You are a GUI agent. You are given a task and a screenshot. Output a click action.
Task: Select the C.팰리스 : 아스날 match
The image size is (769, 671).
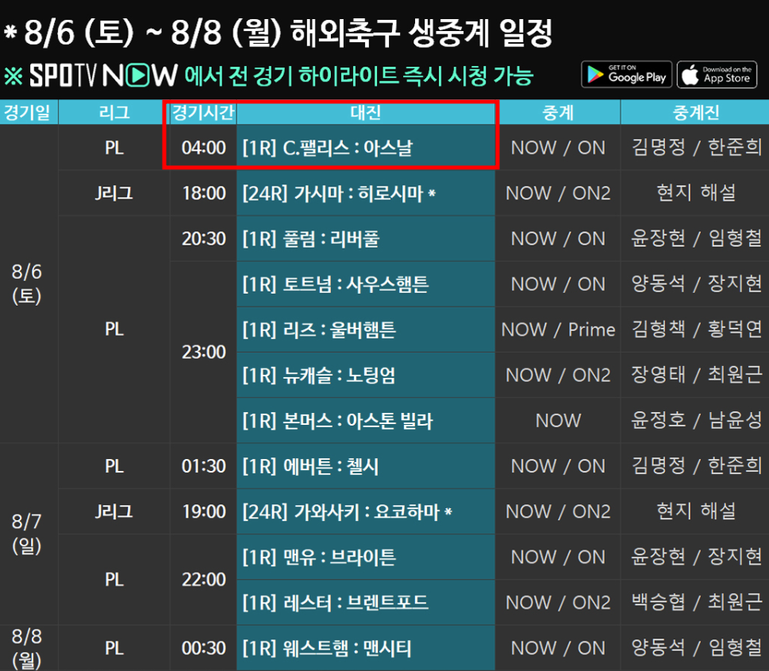pos(365,148)
